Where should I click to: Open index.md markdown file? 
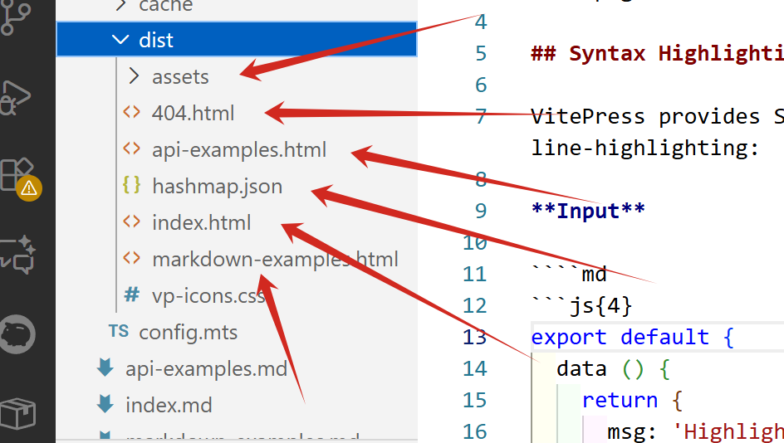point(169,406)
